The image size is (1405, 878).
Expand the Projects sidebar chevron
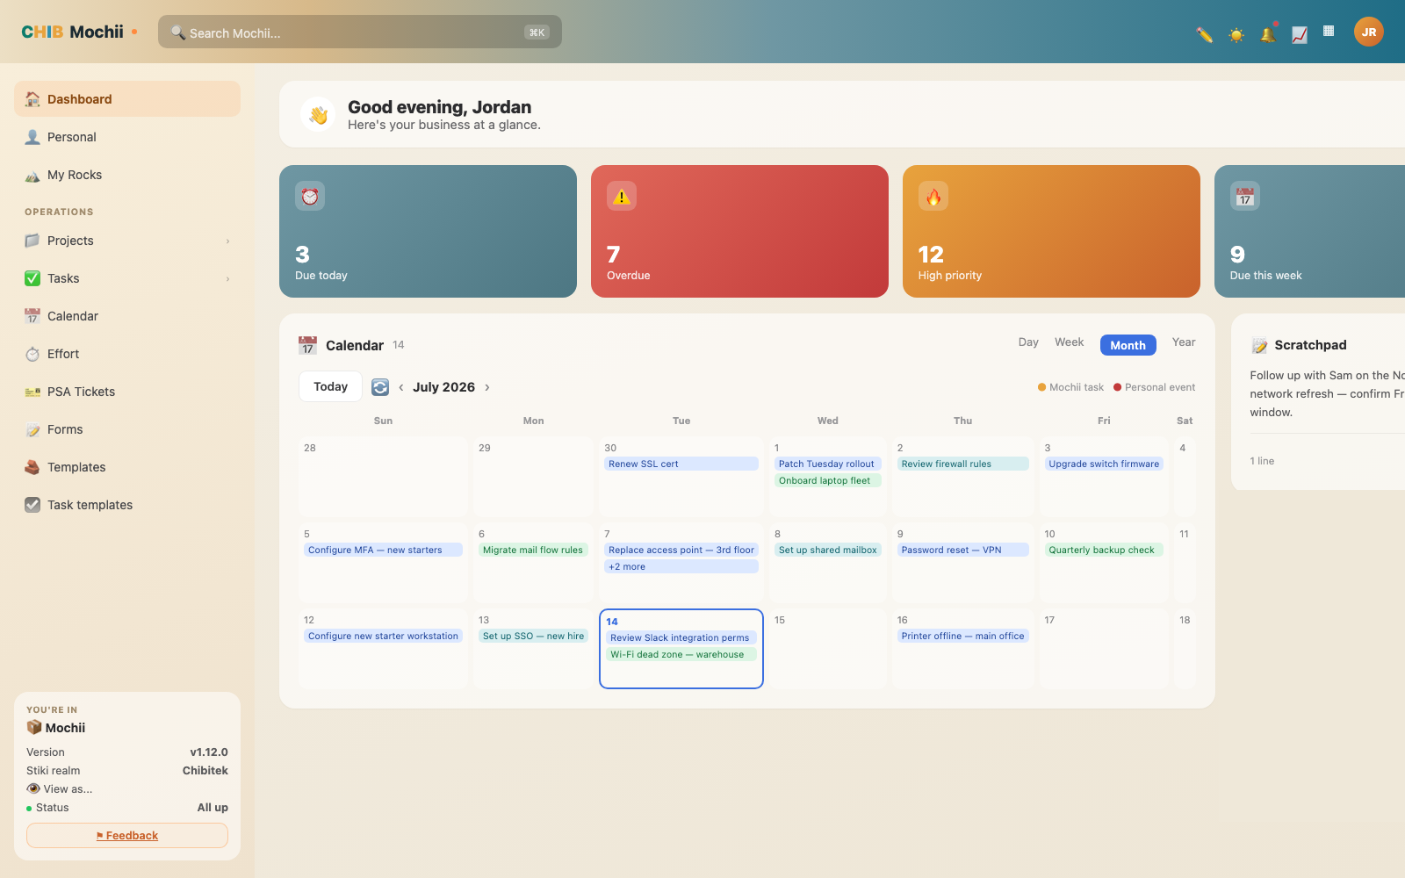pos(227,241)
